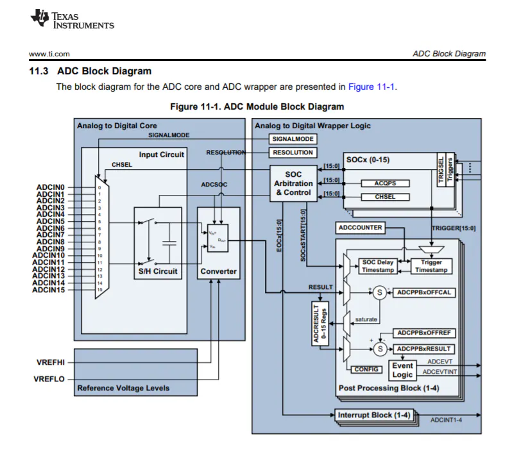This screenshot has width=521, height=450.
Task: Click the ADCSOC signal label
Action: (x=214, y=185)
